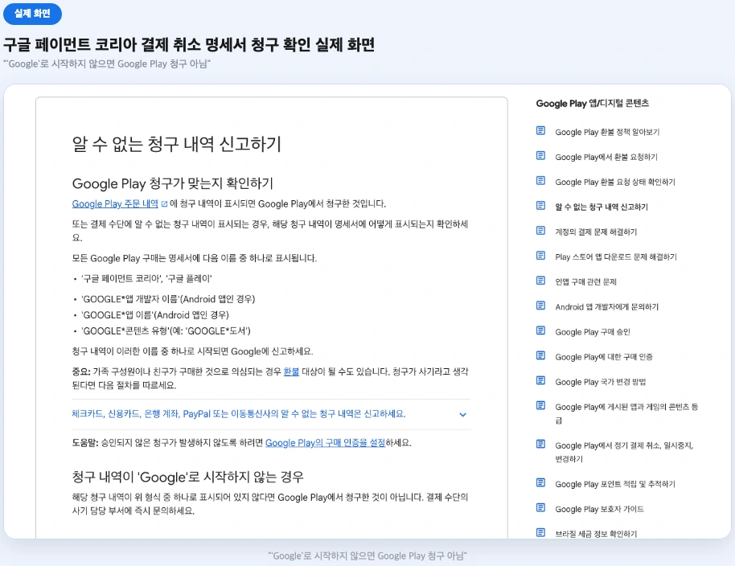Open the '환불' hyperlink in the 중요 paragraph

pos(291,371)
